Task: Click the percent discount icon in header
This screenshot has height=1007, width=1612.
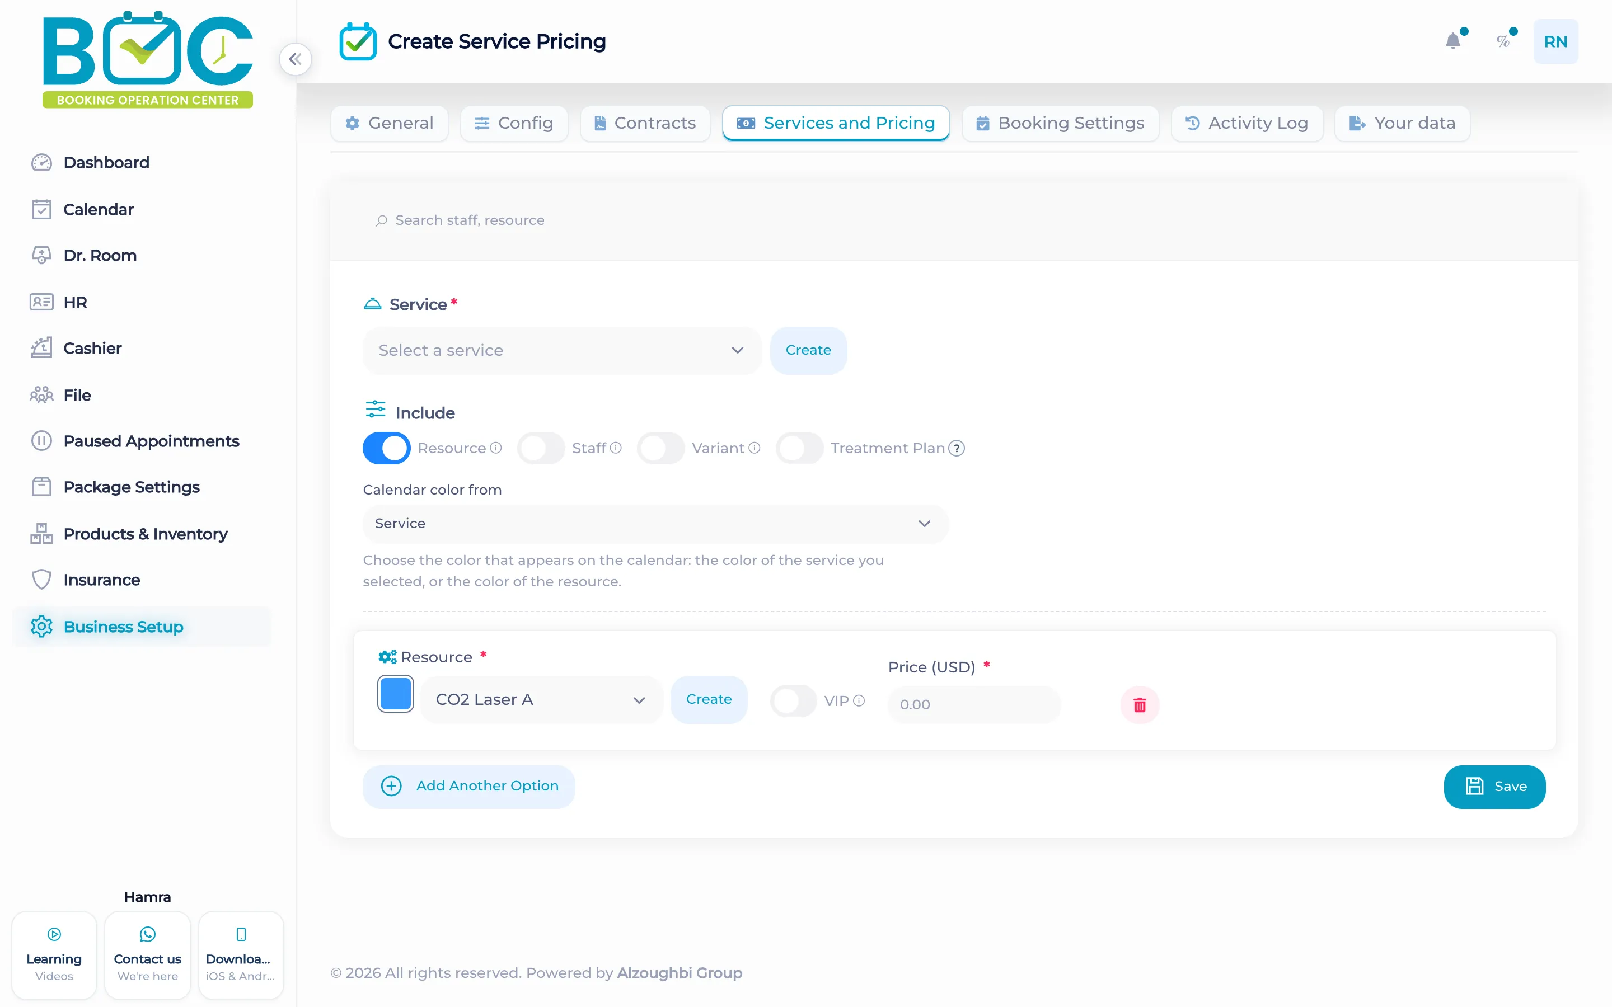Action: point(1503,41)
